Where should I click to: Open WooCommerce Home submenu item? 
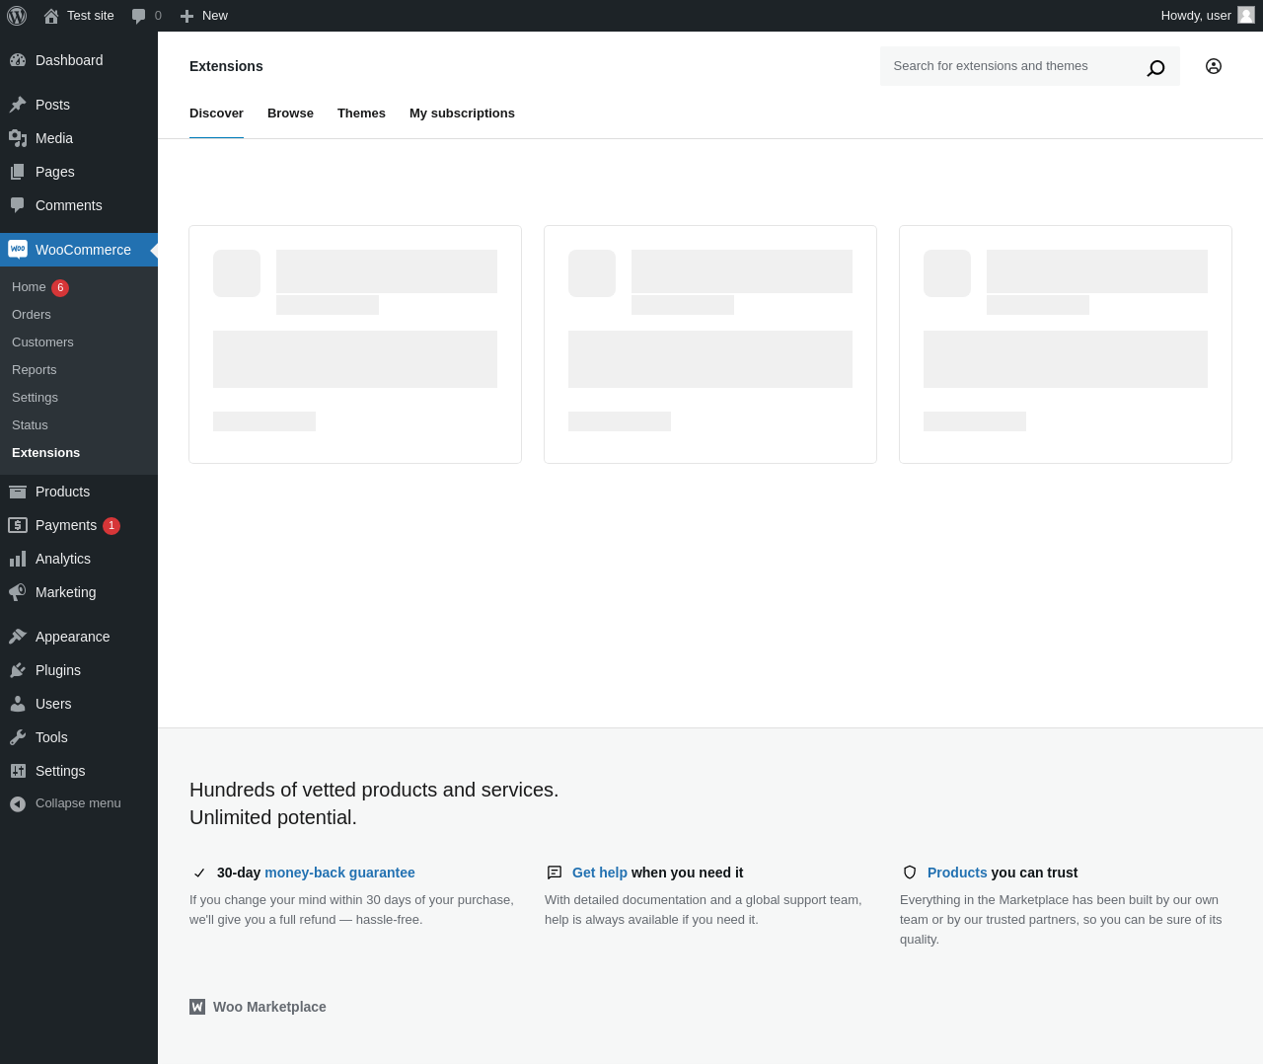(x=29, y=287)
